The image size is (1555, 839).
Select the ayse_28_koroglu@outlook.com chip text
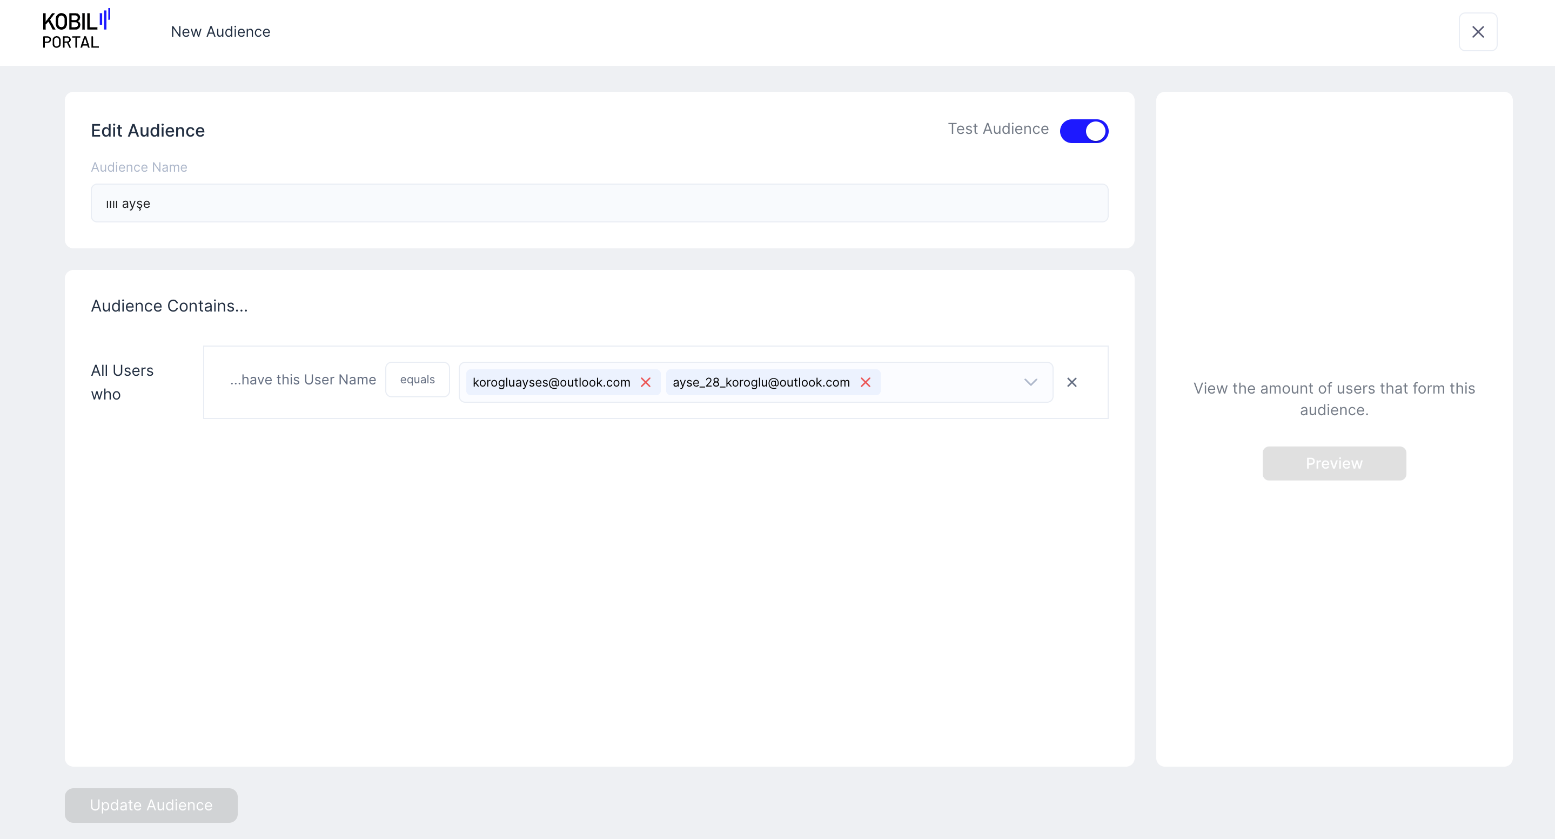761,382
